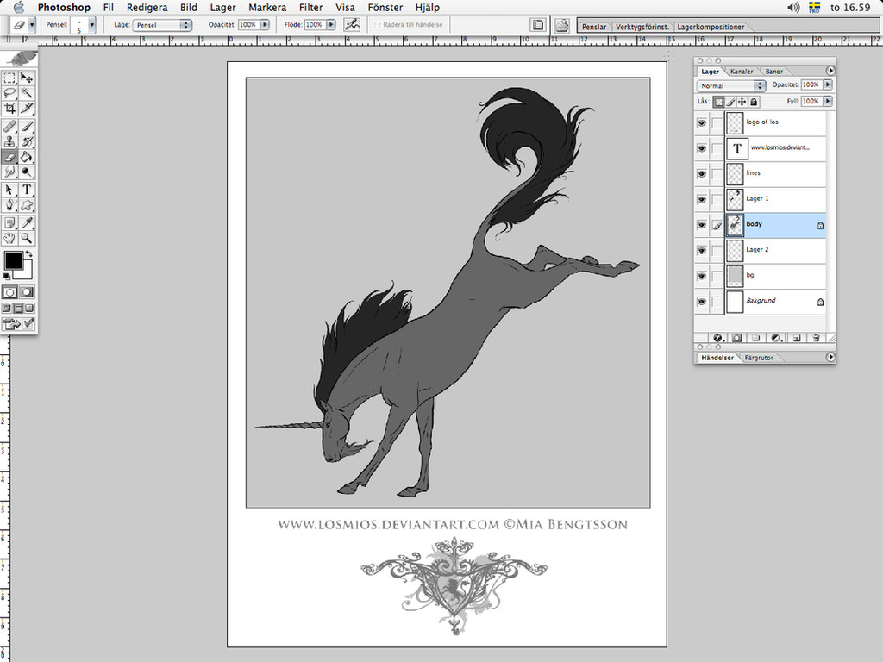Select the Crop tool
This screenshot has height=662, width=883.
tap(9, 108)
